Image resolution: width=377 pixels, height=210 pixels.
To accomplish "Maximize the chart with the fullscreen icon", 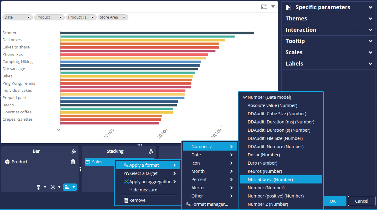I will click(264, 7).
